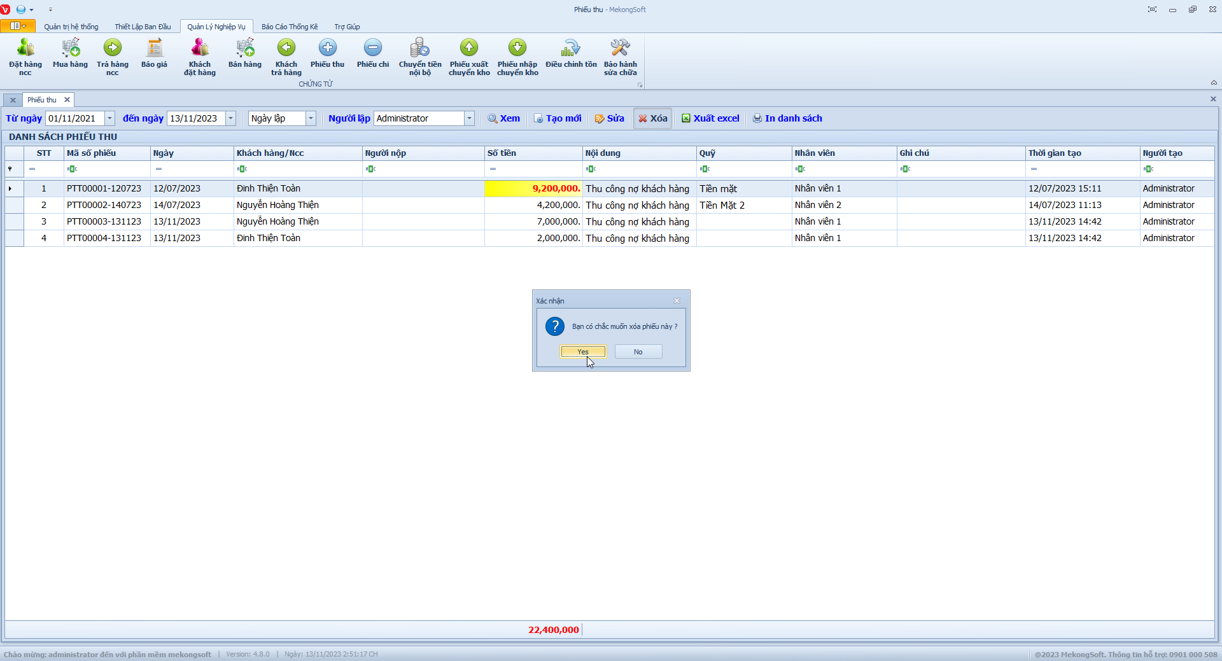1222x661 pixels.
Task: Close the Phiếu thu document tab
Action: click(x=67, y=100)
